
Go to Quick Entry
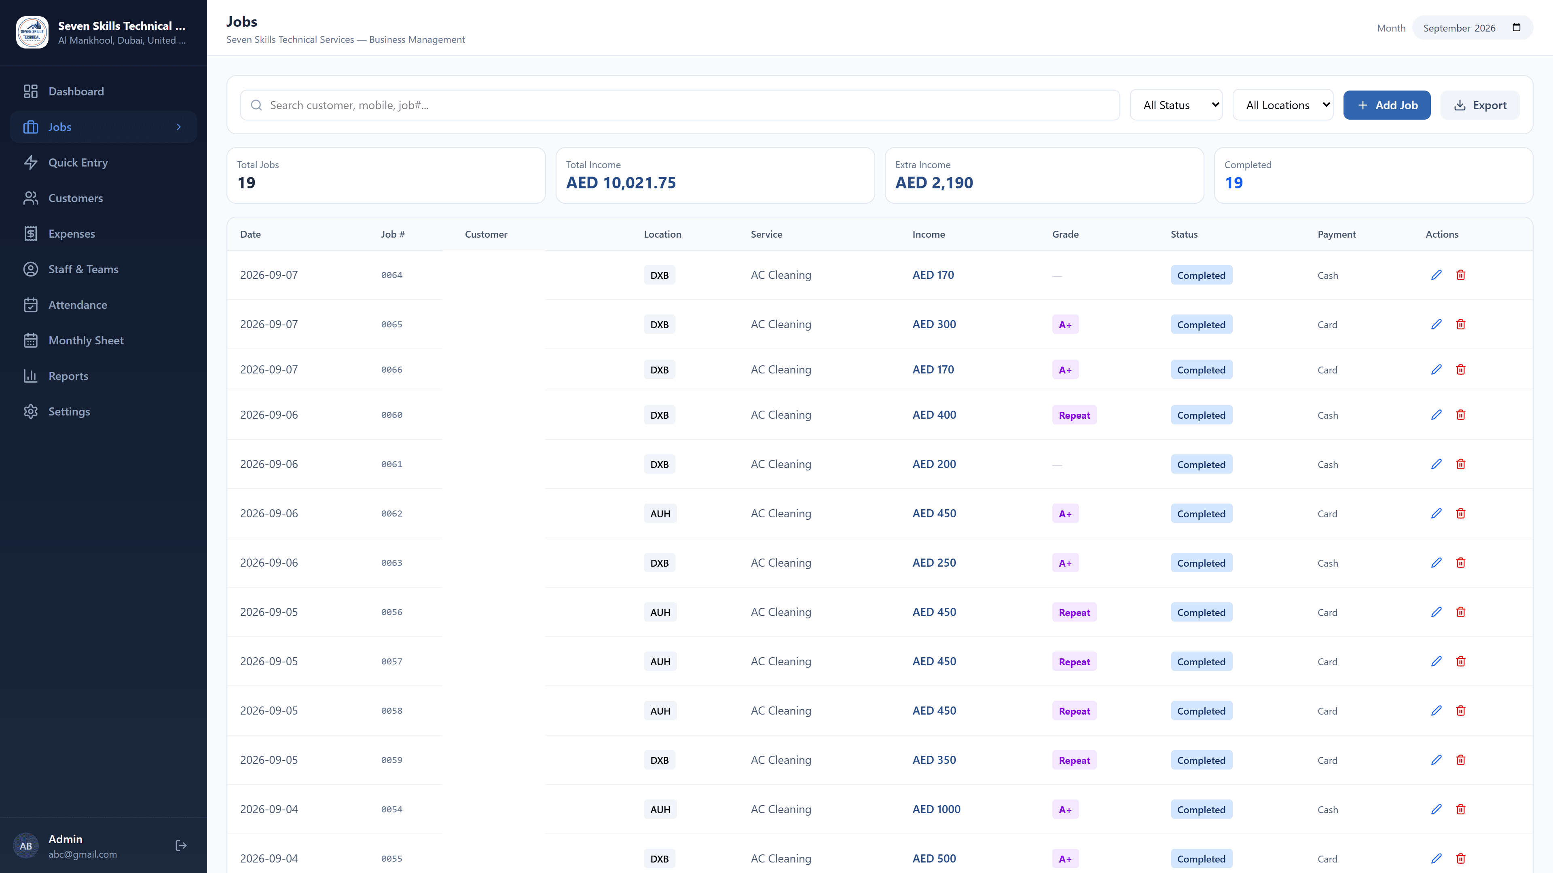(x=103, y=162)
